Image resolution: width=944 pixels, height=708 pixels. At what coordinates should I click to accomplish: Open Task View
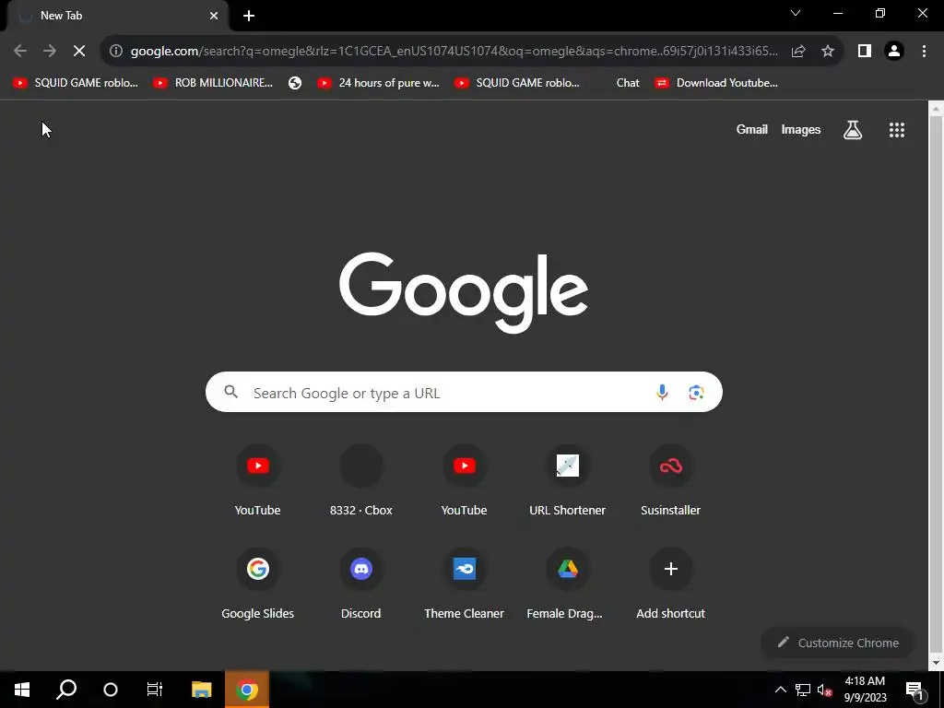[x=155, y=690]
